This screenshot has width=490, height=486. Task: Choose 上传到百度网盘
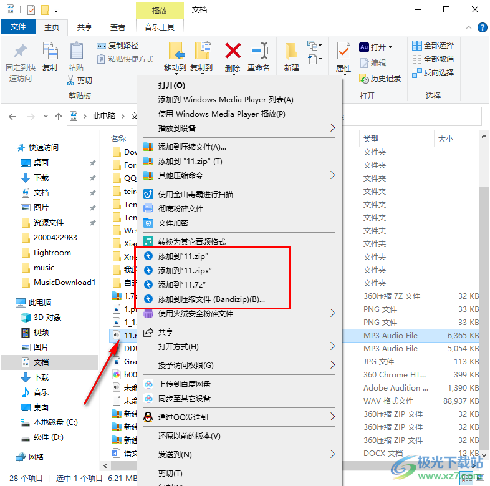(239, 384)
